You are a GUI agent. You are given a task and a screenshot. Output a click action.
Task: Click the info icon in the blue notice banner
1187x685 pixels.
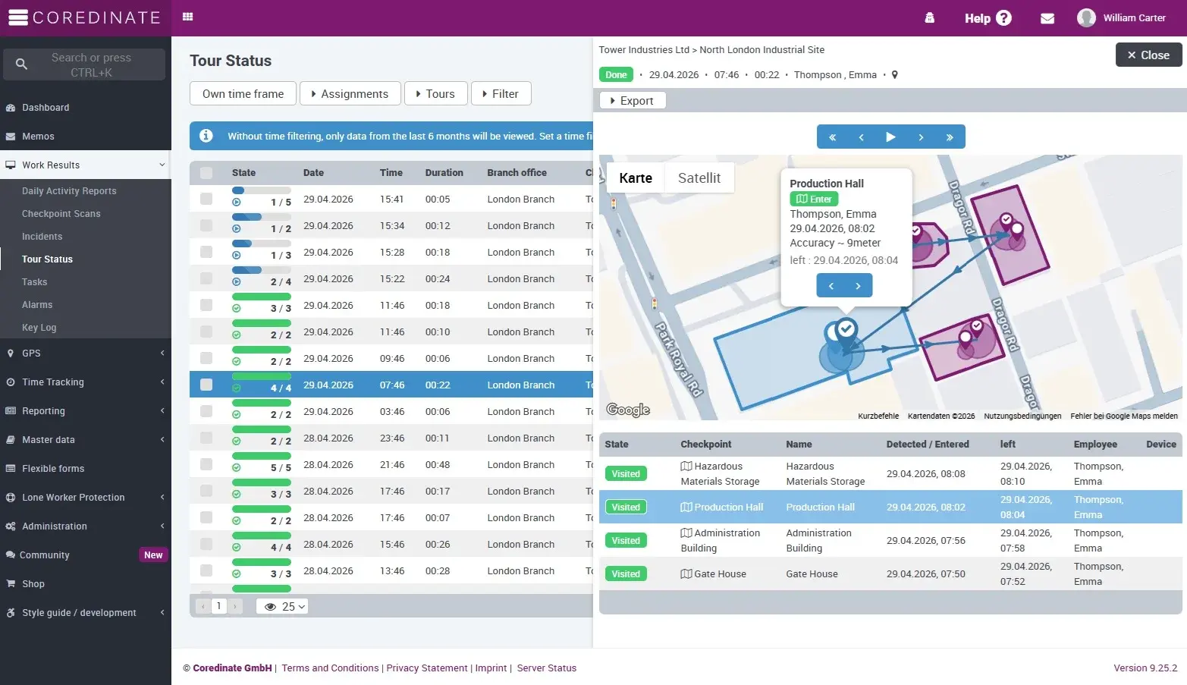click(206, 136)
